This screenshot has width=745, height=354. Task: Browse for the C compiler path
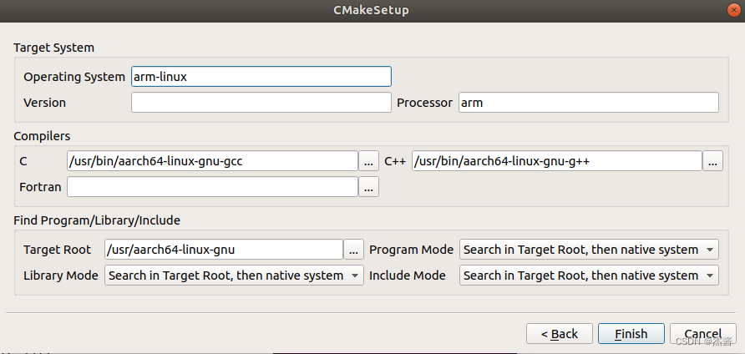[368, 161]
